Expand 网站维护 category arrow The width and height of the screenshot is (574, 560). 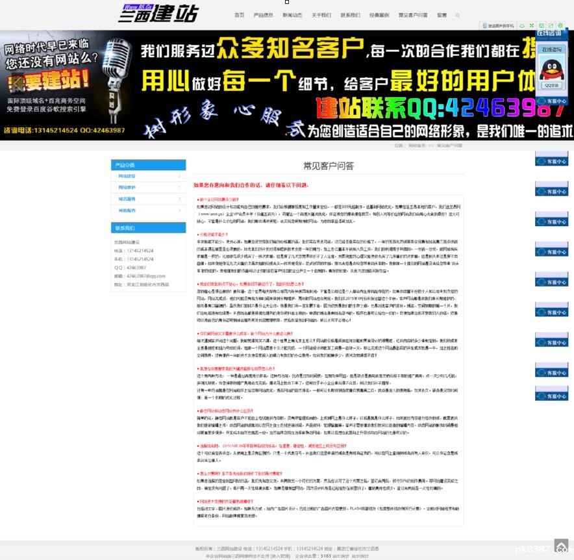[x=179, y=188]
